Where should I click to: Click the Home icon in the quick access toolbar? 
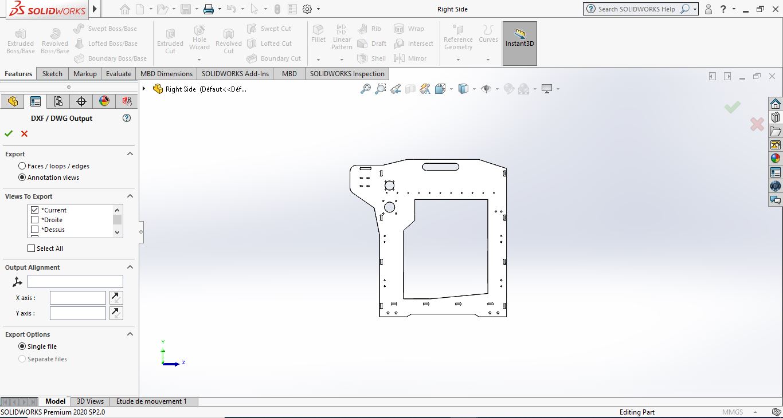[x=125, y=9]
